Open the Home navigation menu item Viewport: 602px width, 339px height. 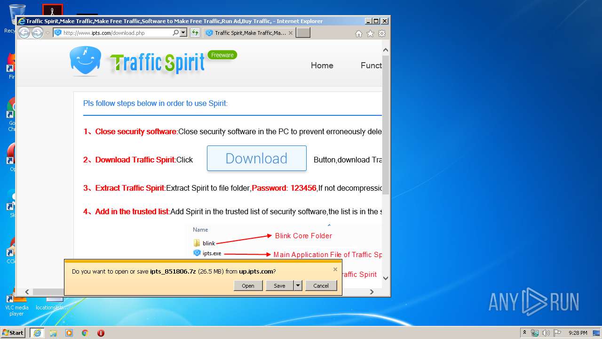point(322,65)
